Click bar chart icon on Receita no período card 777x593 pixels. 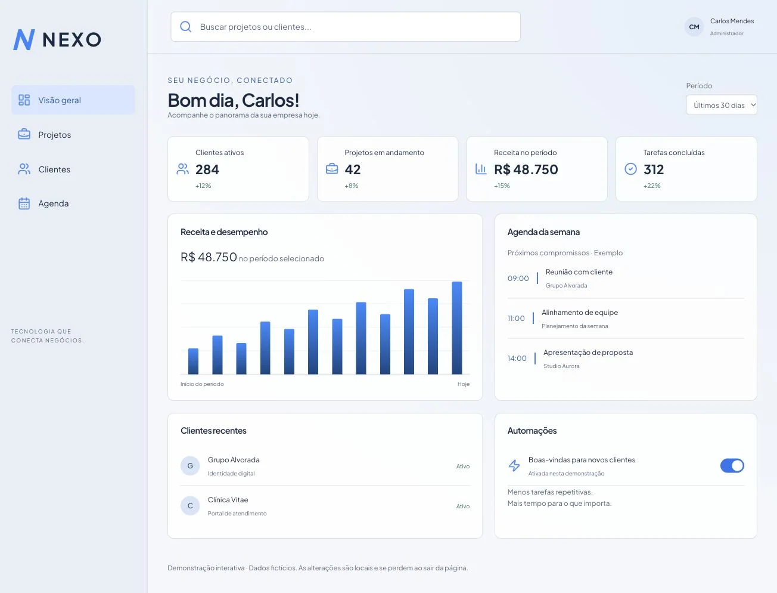[481, 169]
